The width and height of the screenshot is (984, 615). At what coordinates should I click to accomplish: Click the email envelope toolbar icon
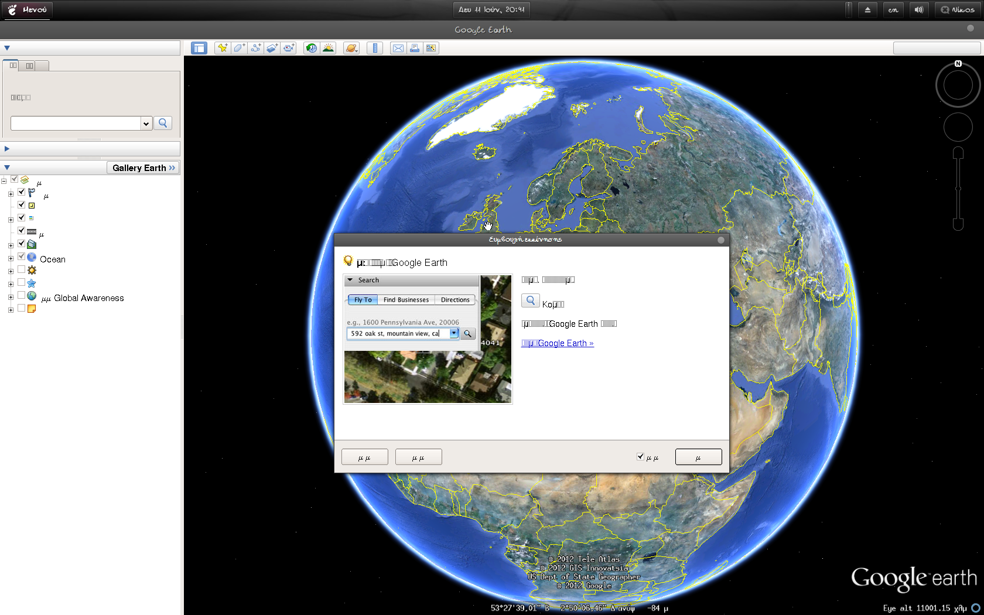pyautogui.click(x=398, y=48)
